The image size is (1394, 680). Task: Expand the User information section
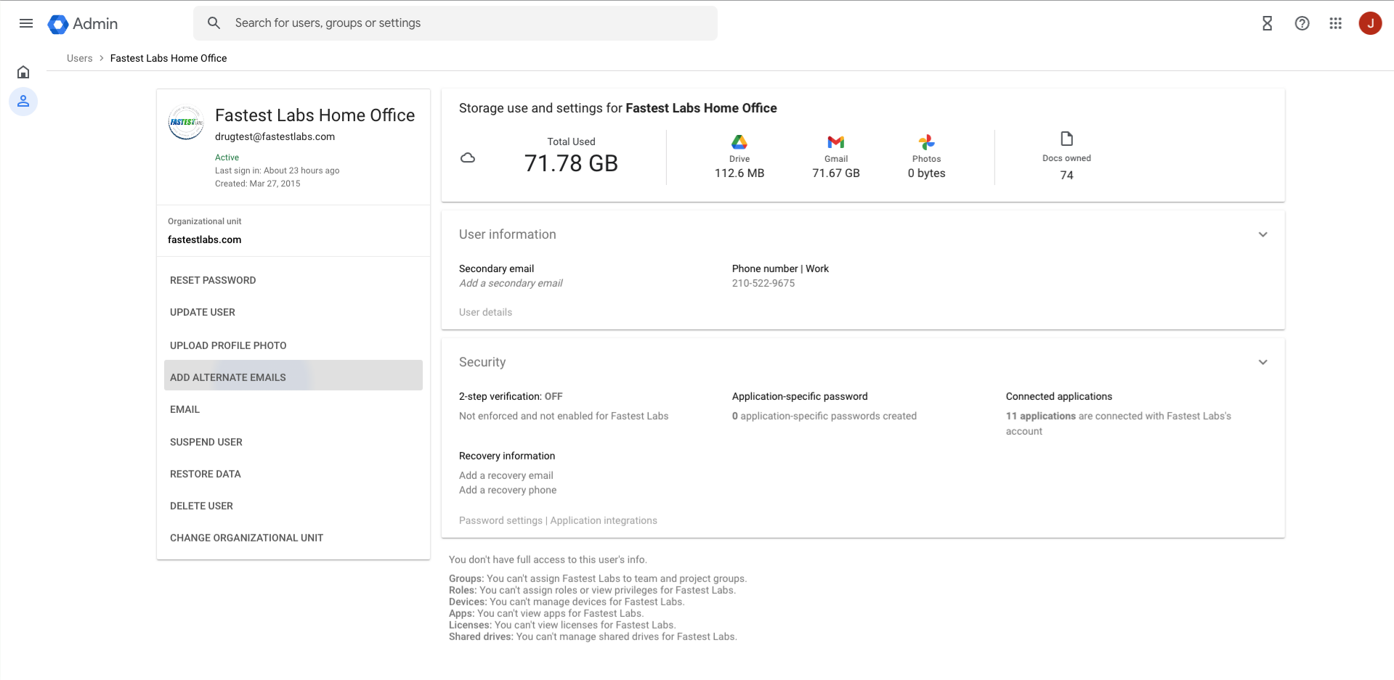(1263, 234)
